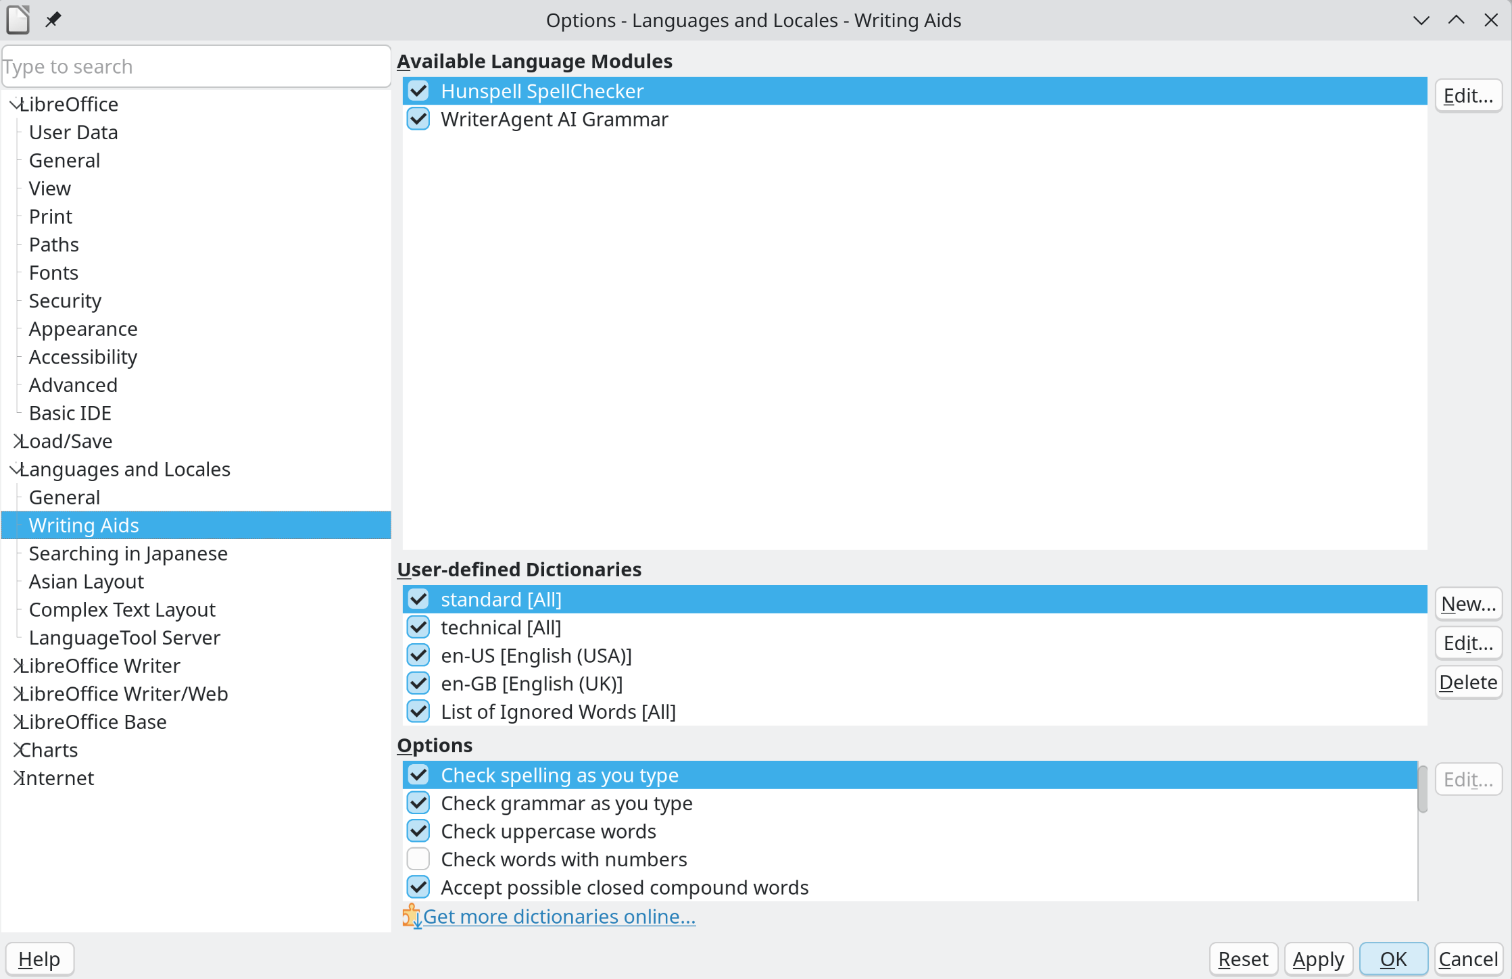Uncheck Accept possible closed compound words
Screen dimensions: 1512x979
click(x=418, y=887)
